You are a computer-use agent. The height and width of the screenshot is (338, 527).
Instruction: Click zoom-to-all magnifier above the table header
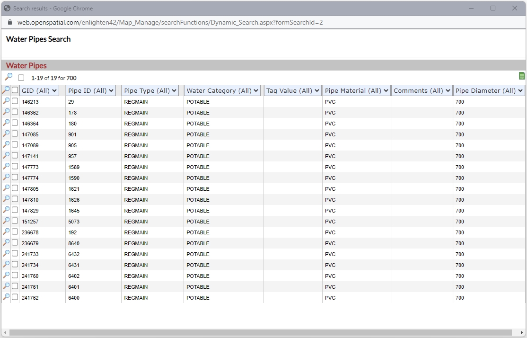coord(9,77)
